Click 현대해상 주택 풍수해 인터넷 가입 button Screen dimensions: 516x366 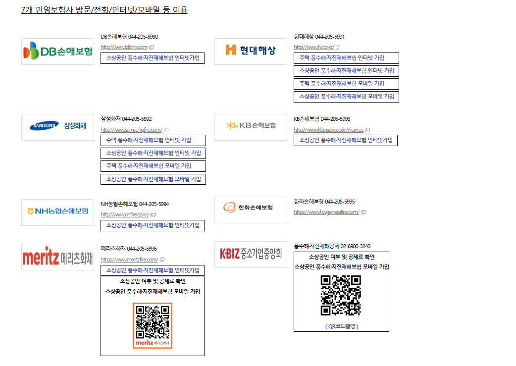[x=346, y=58]
